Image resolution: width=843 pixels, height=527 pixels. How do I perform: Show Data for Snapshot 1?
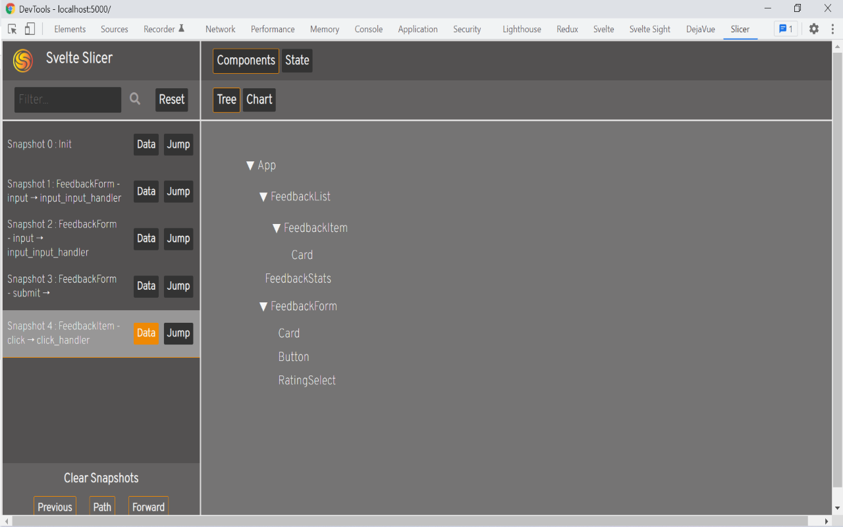[146, 192]
